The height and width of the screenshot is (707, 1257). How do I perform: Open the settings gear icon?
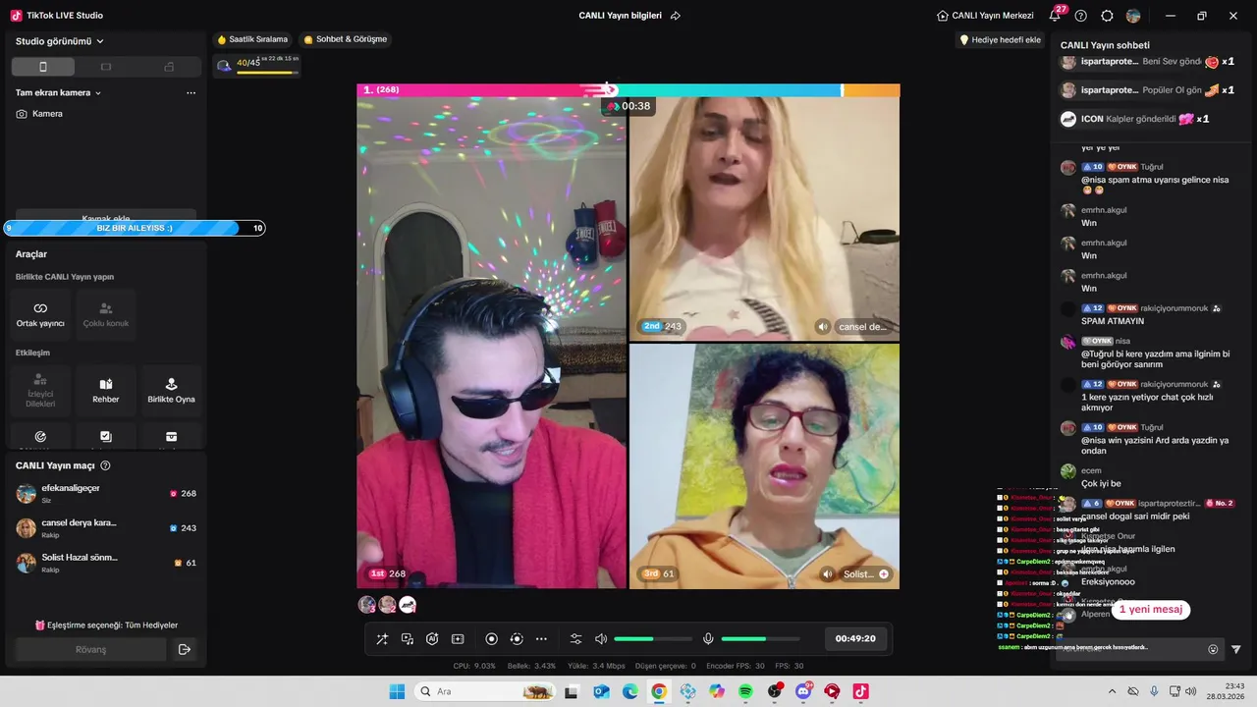click(1107, 16)
